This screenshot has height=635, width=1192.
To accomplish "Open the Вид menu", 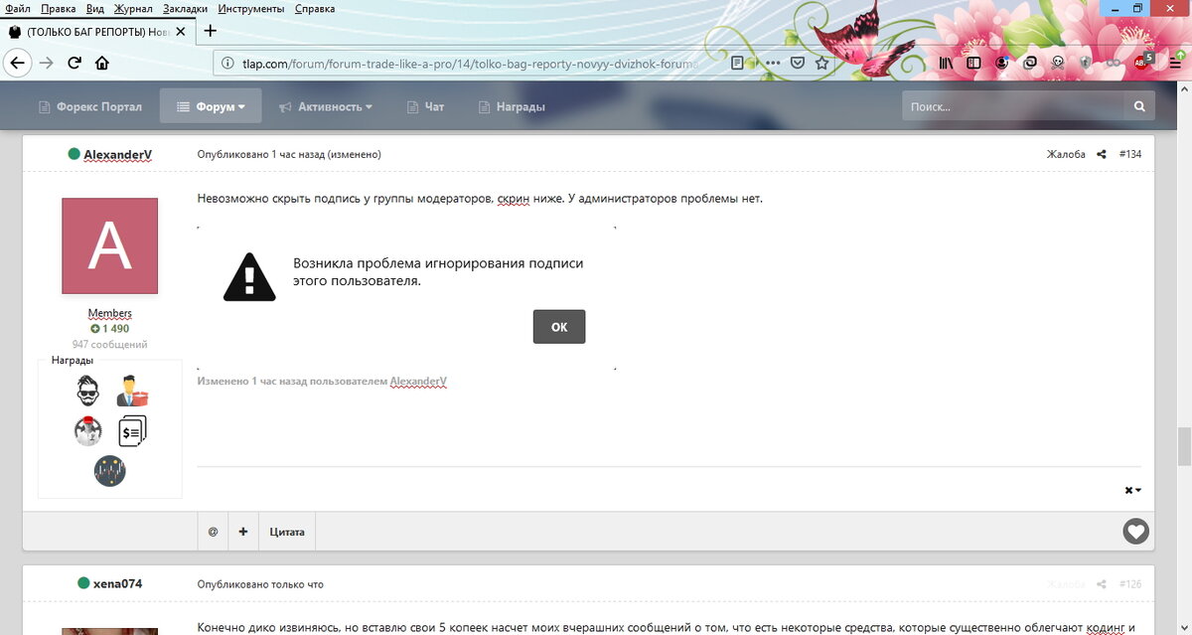I will [95, 8].
